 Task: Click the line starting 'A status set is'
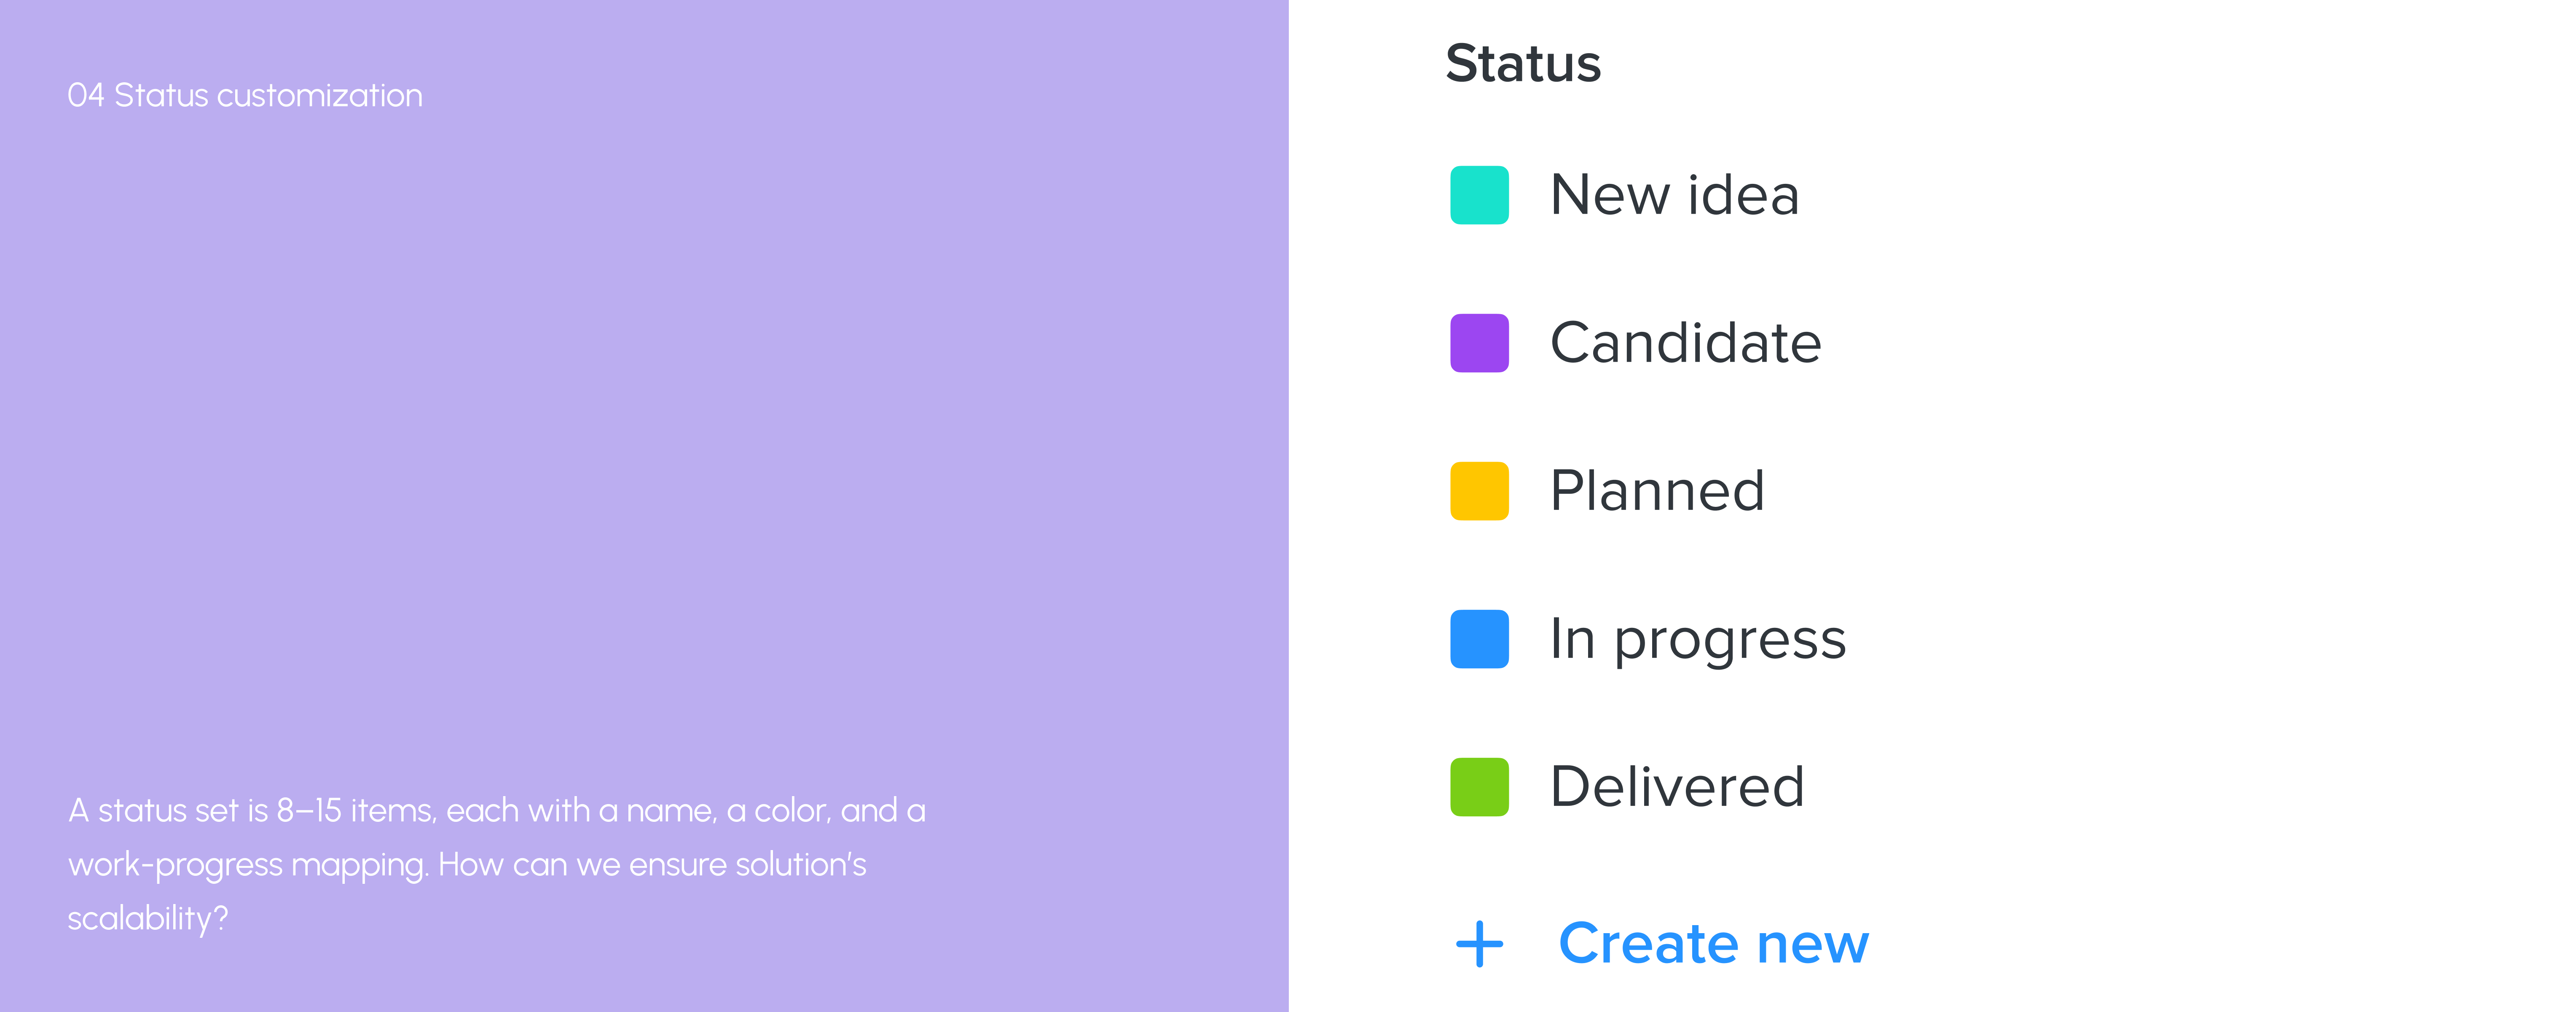pos(497,810)
